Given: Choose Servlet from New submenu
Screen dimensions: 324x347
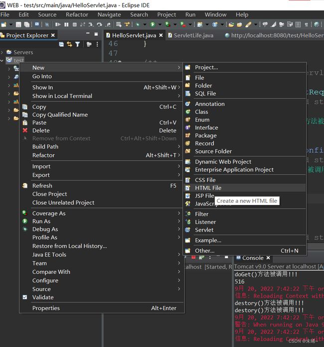Looking at the screenshot, I should 245,230.
